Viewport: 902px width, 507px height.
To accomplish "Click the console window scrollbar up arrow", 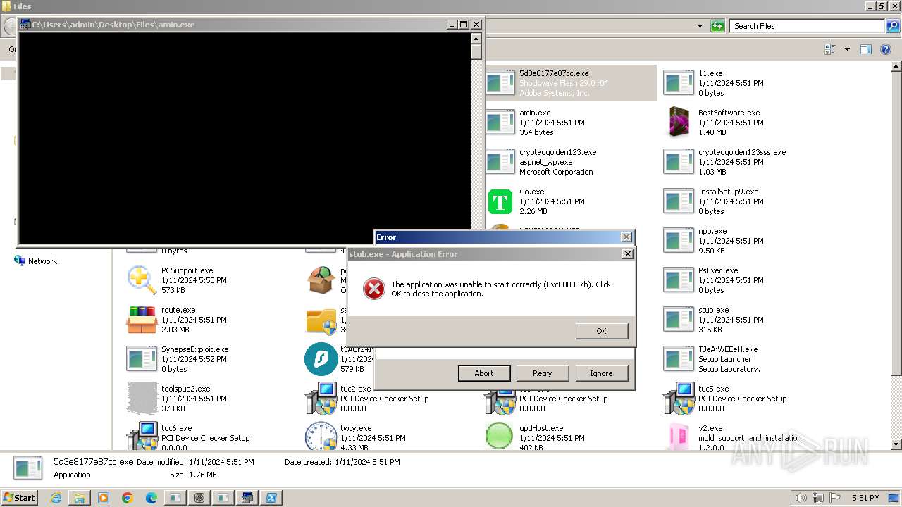I will coord(476,38).
